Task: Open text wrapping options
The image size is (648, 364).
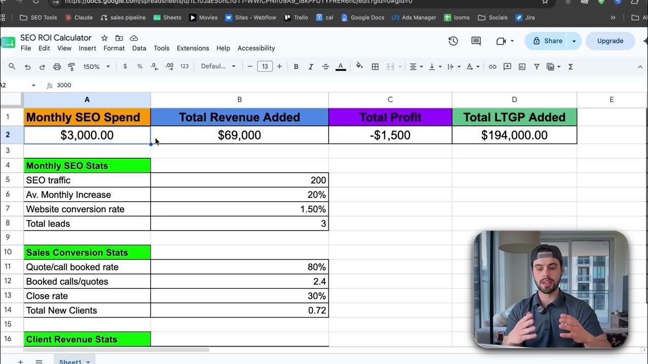Action: click(454, 67)
